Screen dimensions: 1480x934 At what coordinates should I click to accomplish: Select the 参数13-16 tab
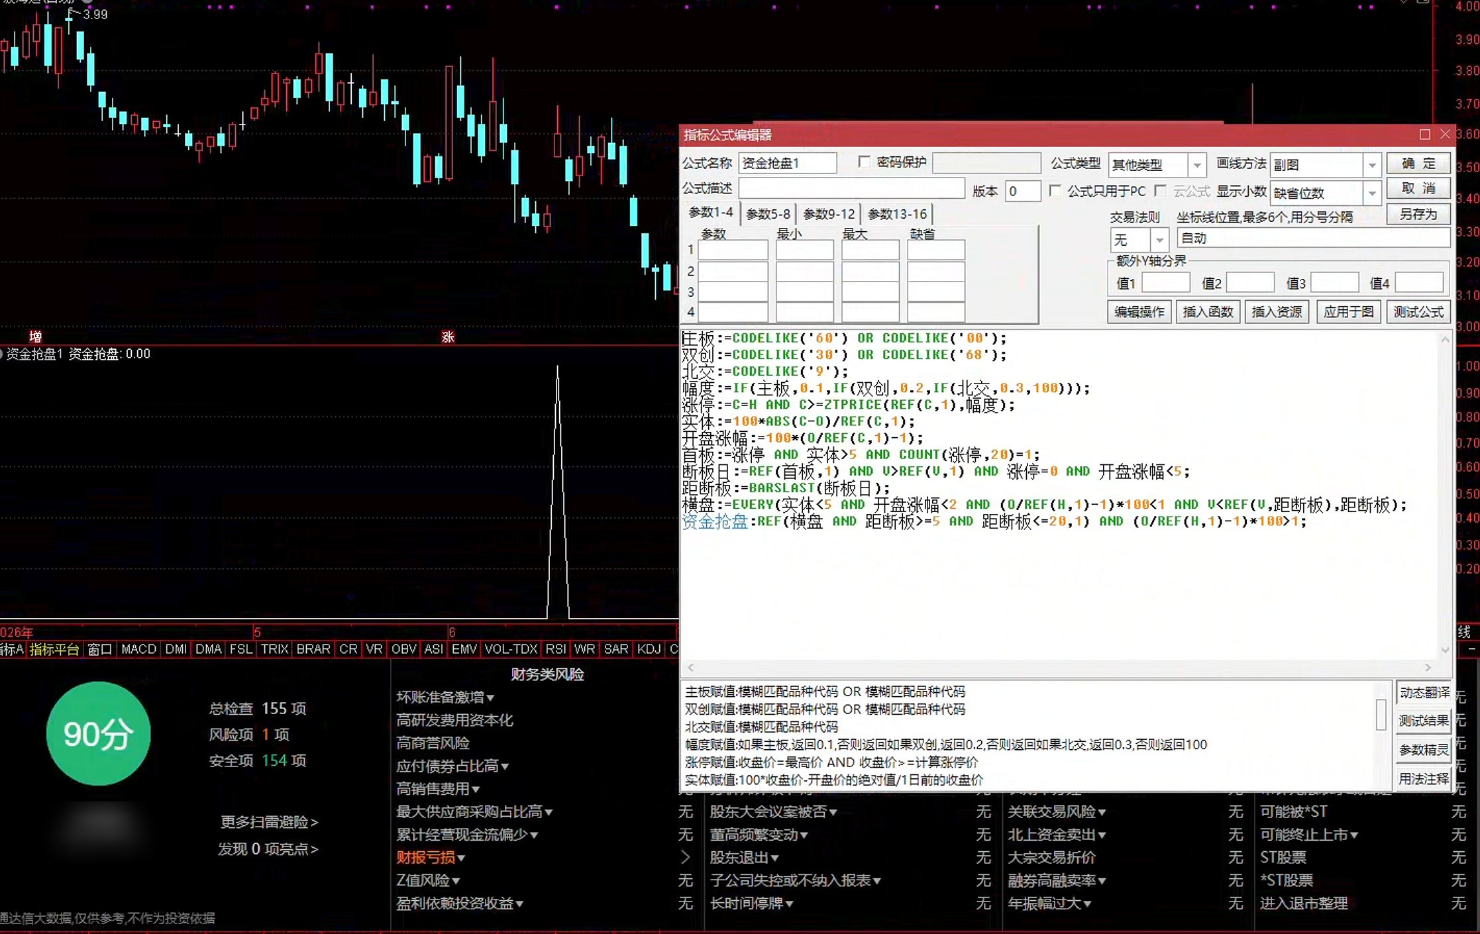[x=897, y=214]
